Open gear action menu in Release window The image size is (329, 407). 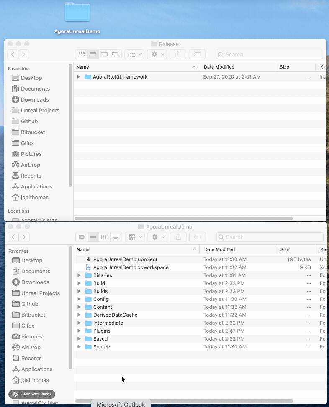coord(157,54)
